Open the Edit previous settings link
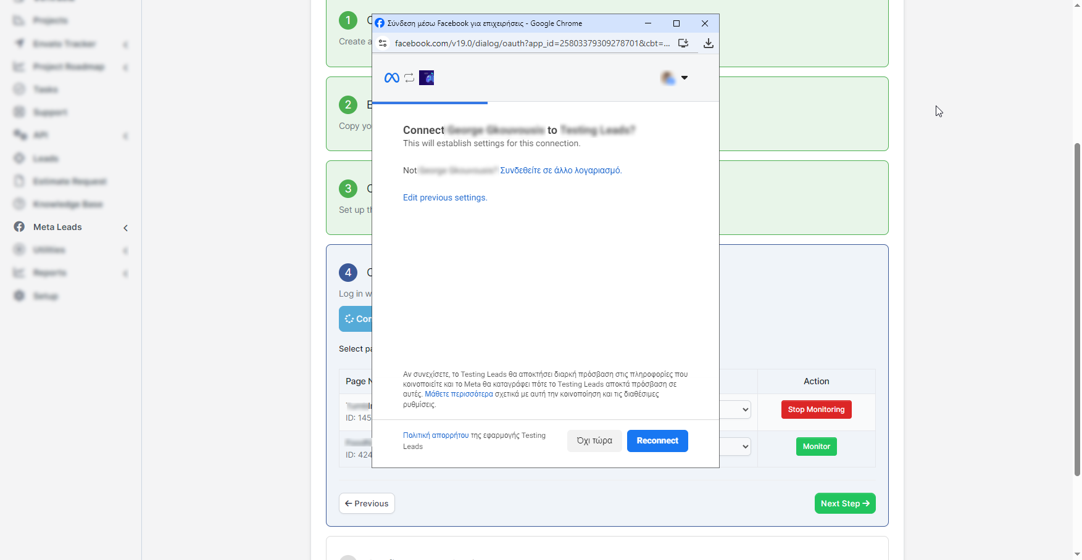 point(444,197)
